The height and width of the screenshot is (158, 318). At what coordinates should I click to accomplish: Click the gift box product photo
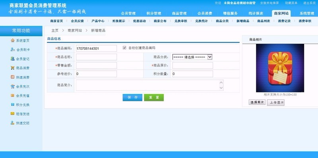click(280, 68)
